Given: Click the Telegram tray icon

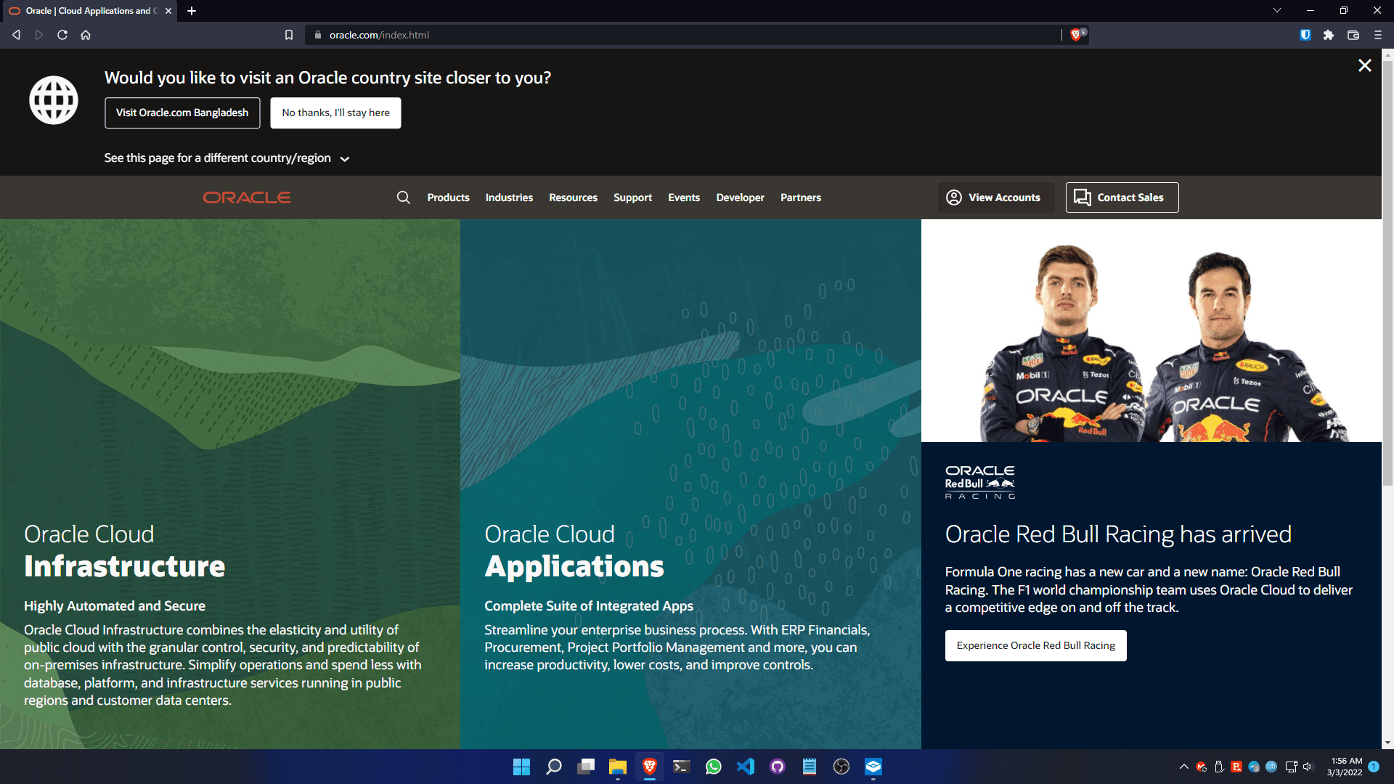Looking at the screenshot, I should [x=1254, y=767].
